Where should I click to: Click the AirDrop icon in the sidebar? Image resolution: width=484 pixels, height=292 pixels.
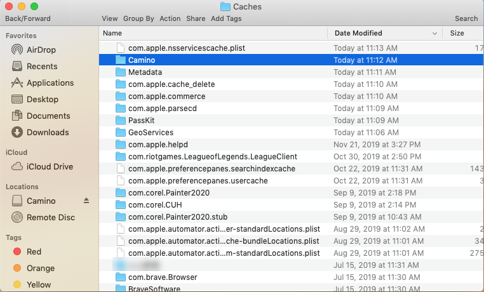coord(17,50)
